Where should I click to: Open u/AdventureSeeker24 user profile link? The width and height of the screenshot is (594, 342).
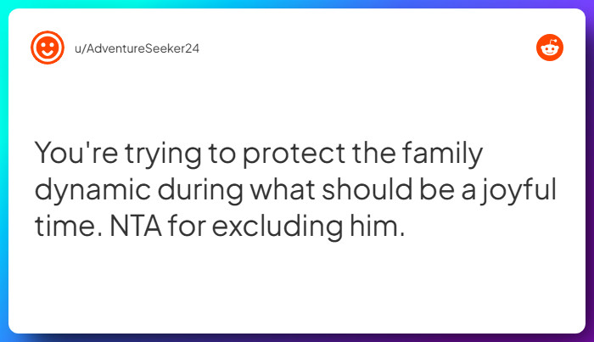click(x=137, y=48)
